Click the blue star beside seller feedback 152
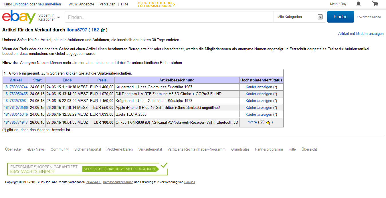 tap(103, 30)
